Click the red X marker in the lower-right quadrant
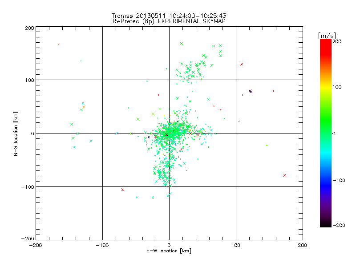Viewport: 356px width, 267px height. coord(285,175)
